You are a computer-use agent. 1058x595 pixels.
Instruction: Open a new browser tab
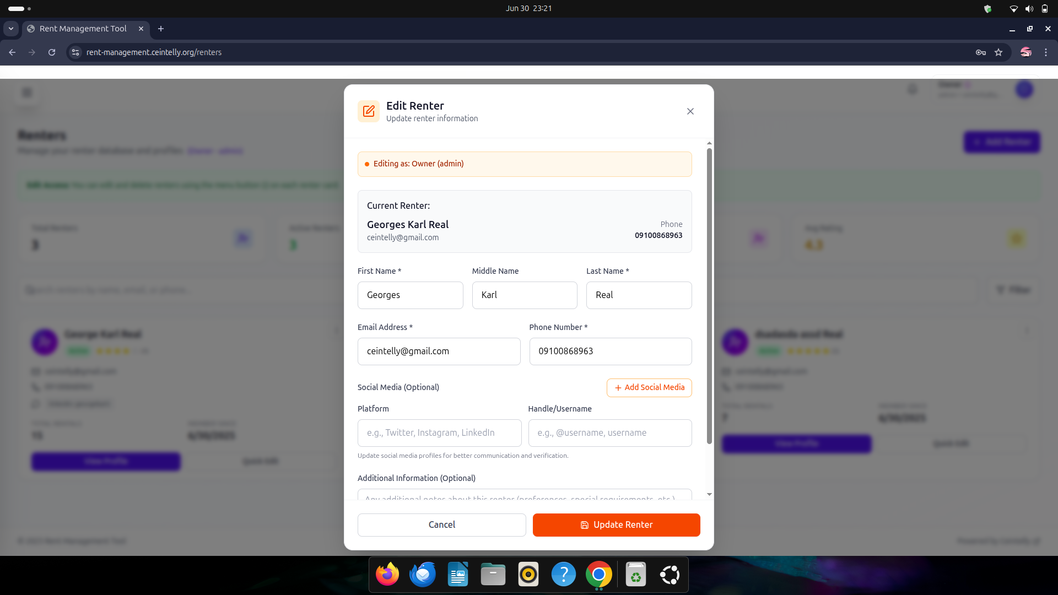pos(161,29)
